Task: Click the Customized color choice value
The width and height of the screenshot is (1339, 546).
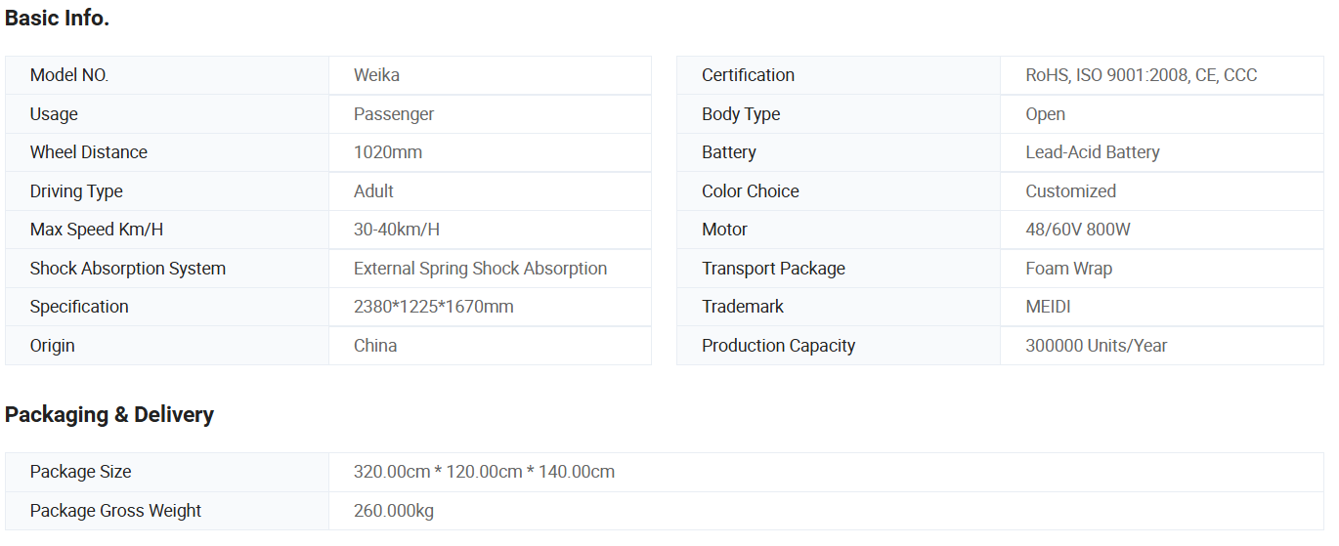Action: click(1070, 191)
